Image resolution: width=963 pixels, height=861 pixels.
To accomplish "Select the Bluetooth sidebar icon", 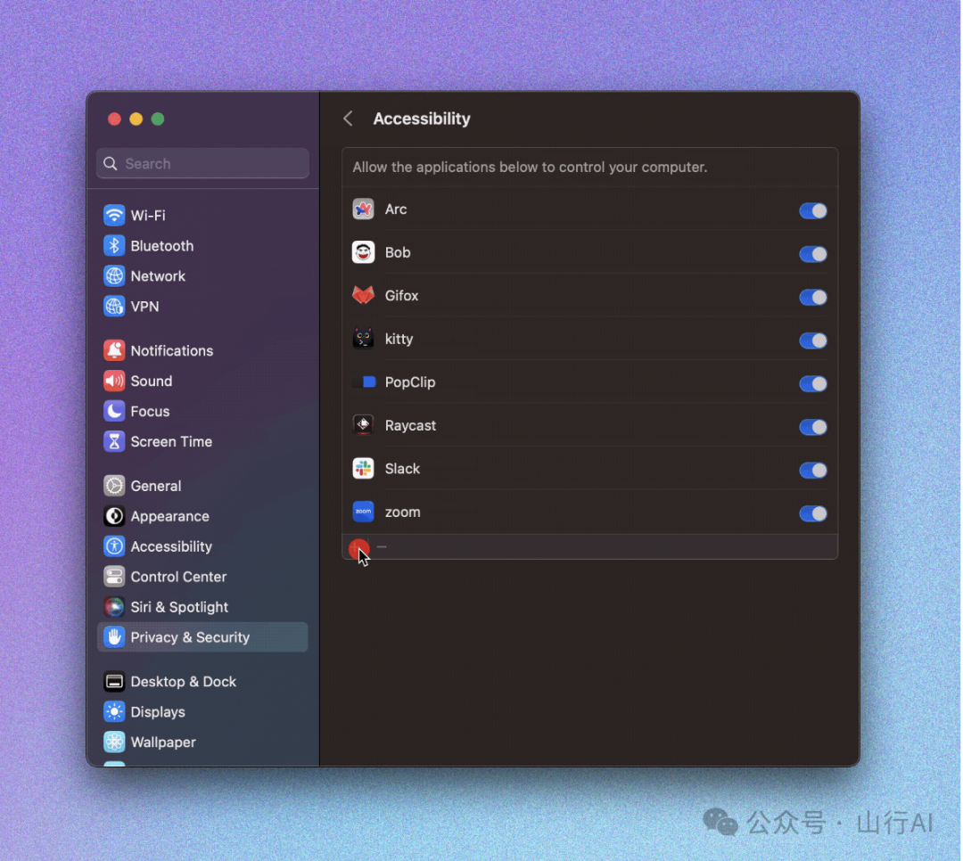I will (x=114, y=246).
